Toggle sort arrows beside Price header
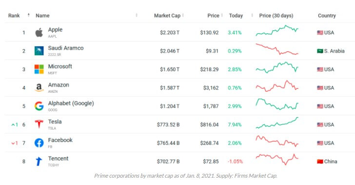 tap(222, 15)
